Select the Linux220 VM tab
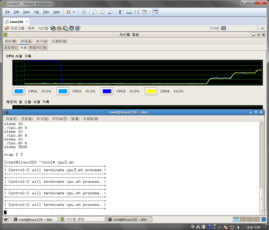The height and width of the screenshot is (230, 269). (x=17, y=22)
